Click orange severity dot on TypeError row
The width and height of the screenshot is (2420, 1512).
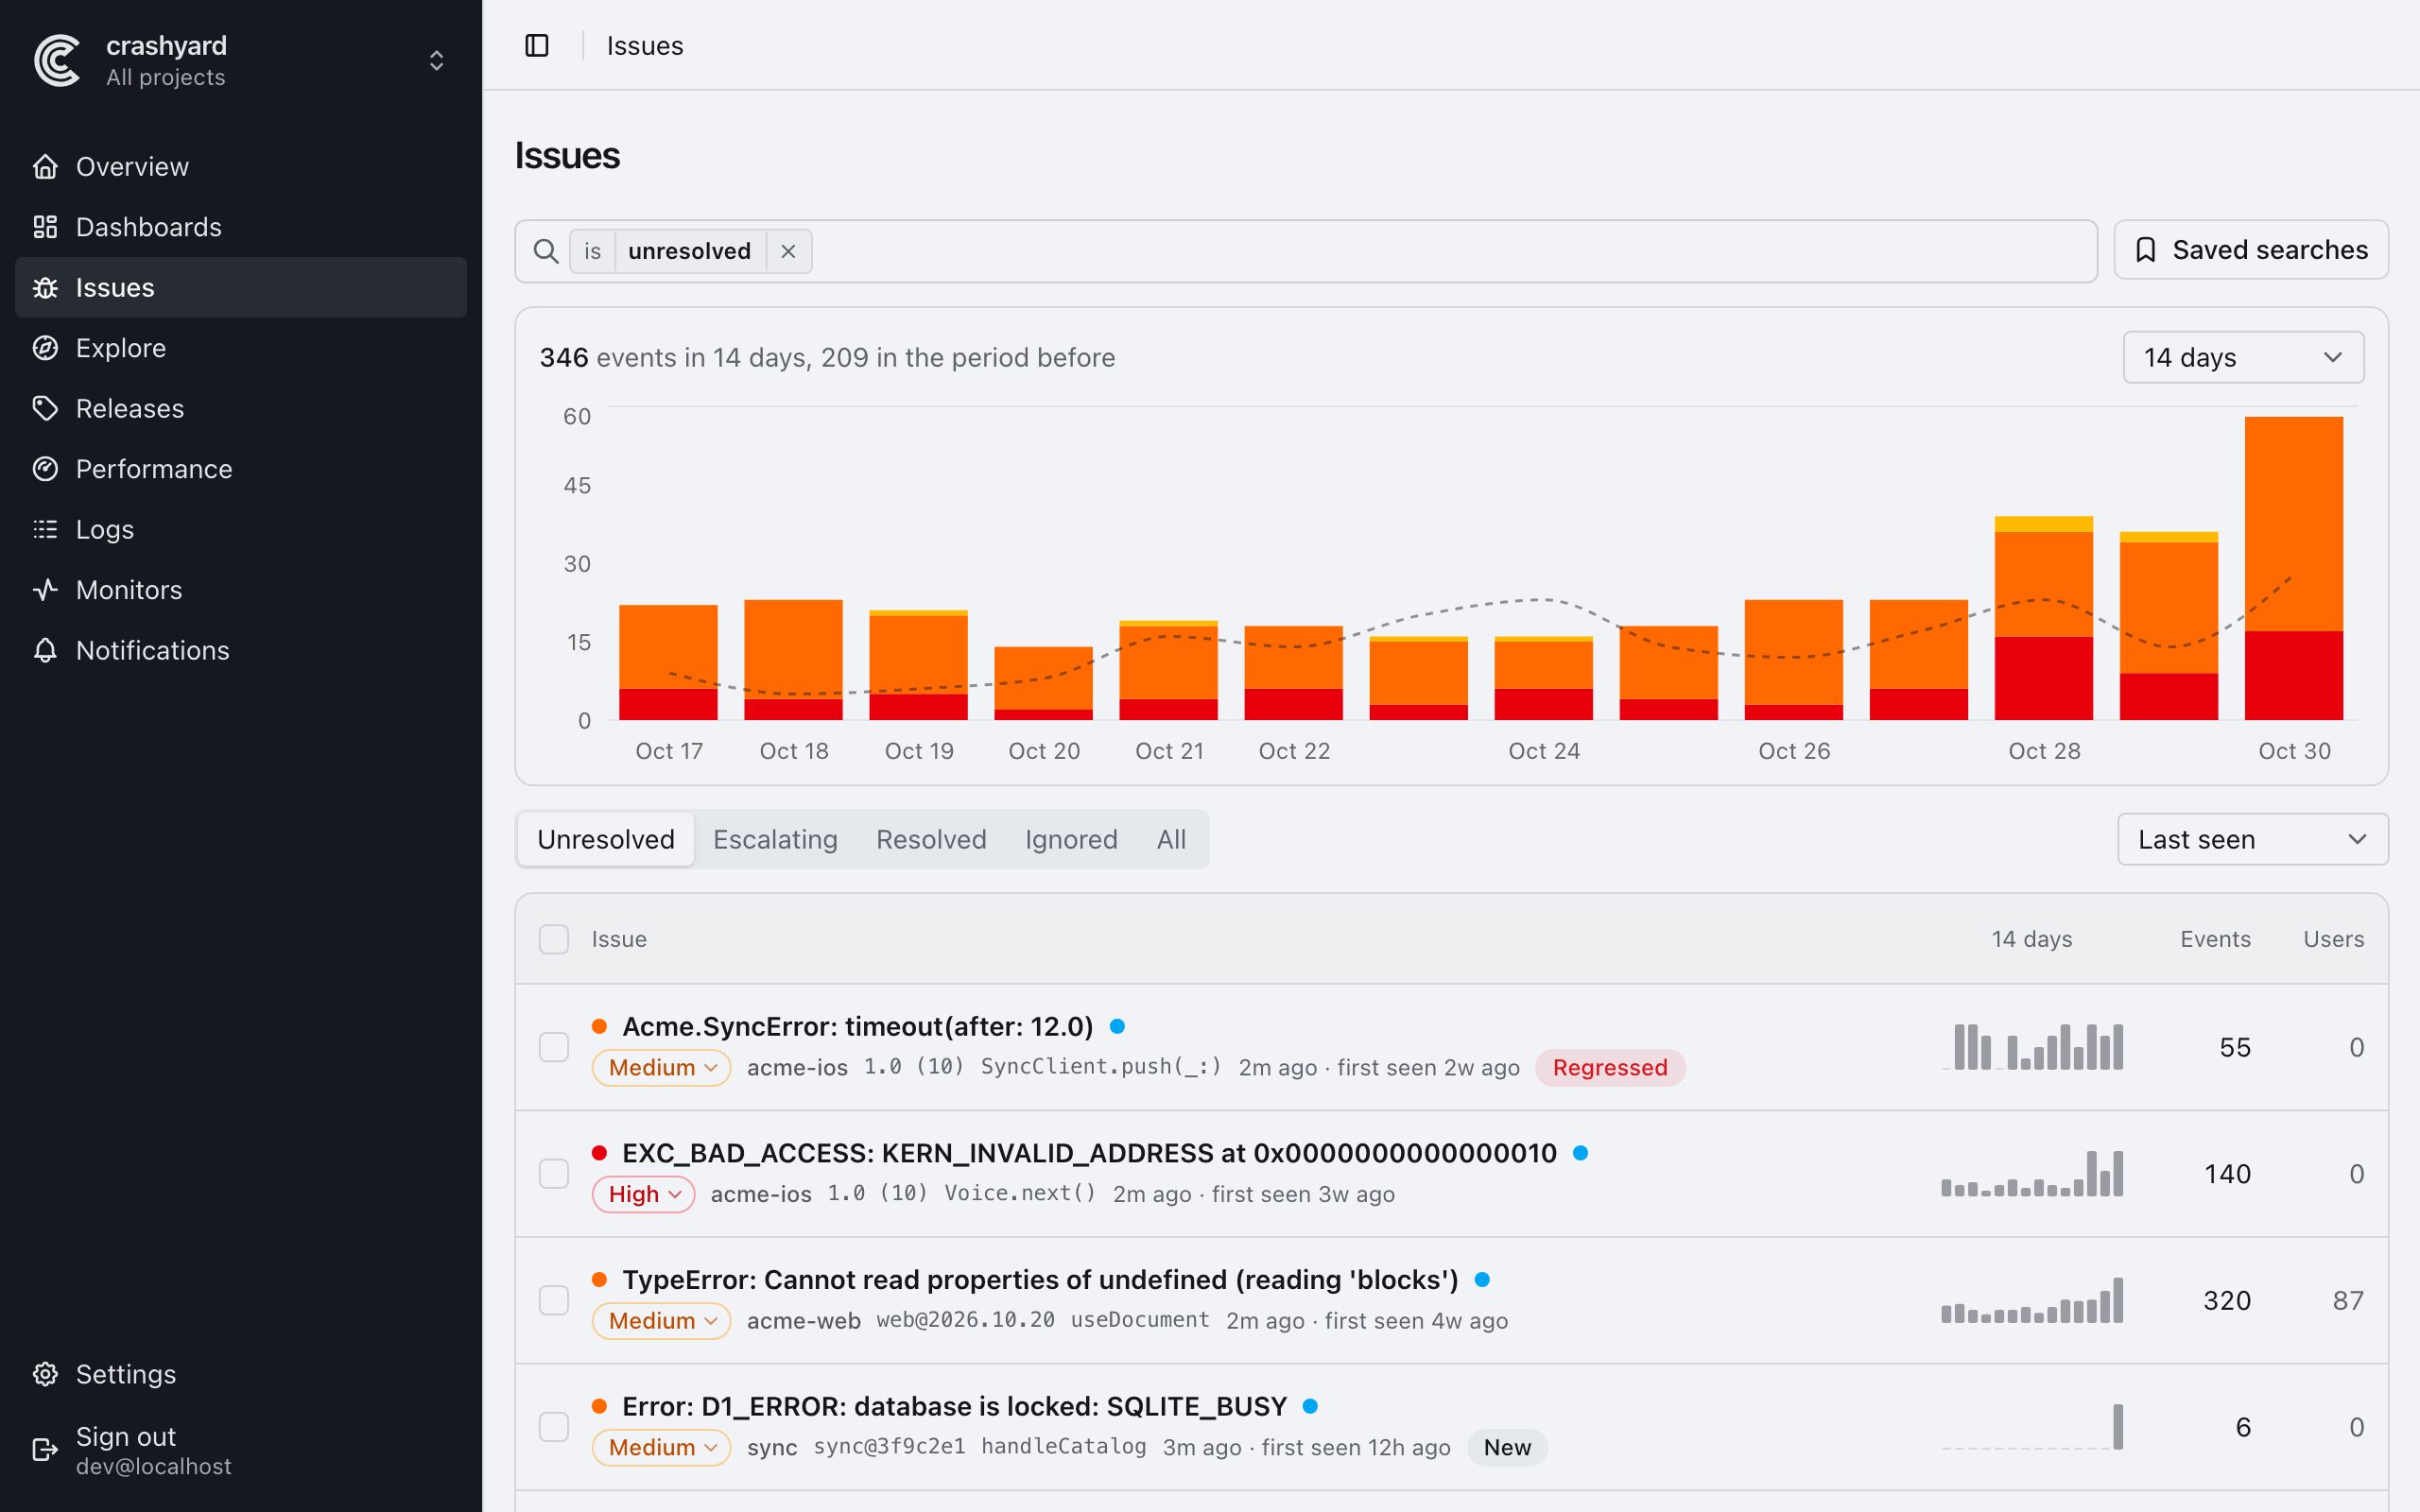pyautogui.click(x=600, y=1280)
